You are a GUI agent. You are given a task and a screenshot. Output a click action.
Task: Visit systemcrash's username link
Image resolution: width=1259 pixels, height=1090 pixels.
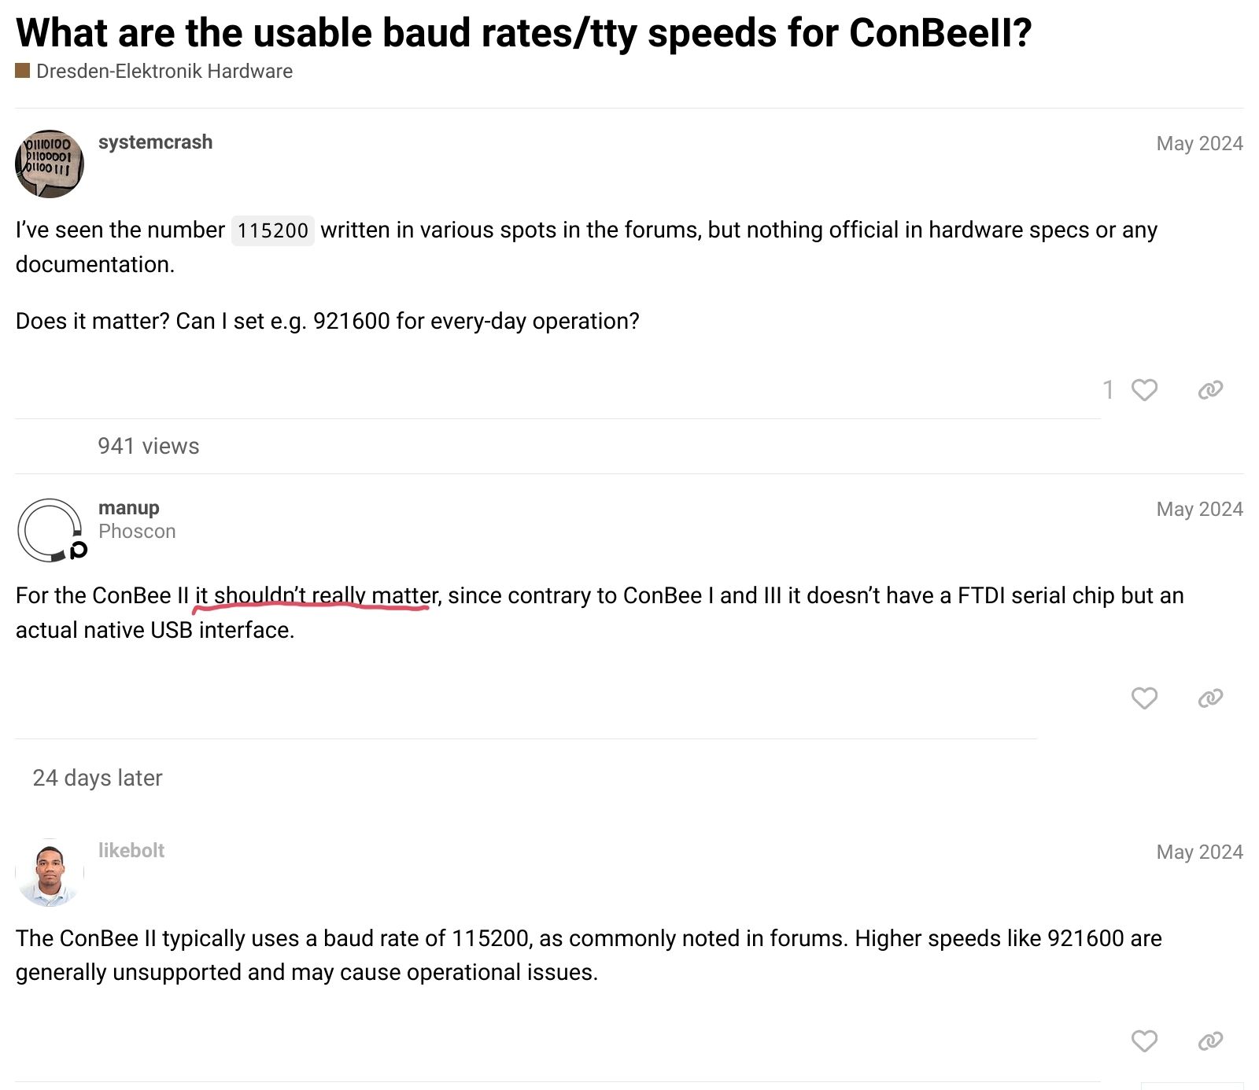[x=155, y=142]
